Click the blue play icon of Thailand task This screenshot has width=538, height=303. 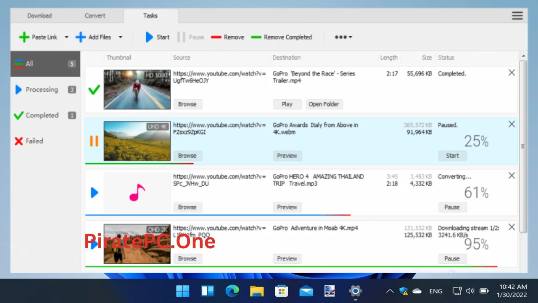pos(95,193)
